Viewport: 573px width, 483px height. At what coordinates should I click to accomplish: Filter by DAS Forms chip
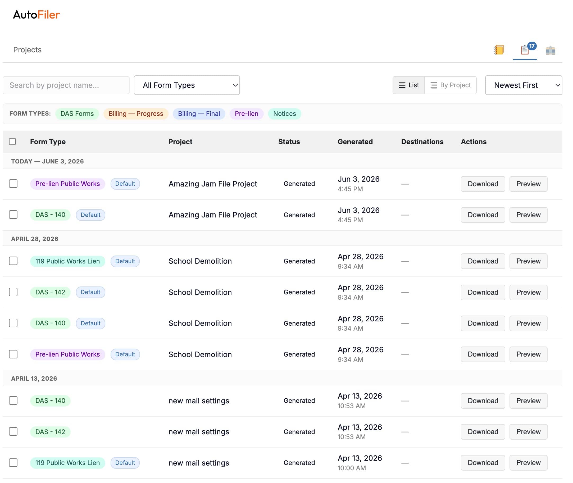pos(78,114)
